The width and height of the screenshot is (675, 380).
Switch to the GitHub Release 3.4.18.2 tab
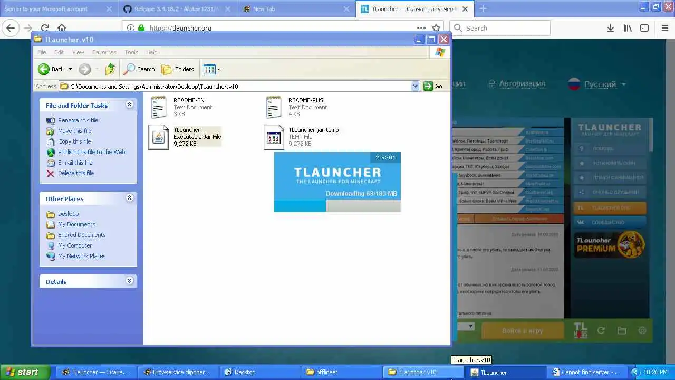178,9
